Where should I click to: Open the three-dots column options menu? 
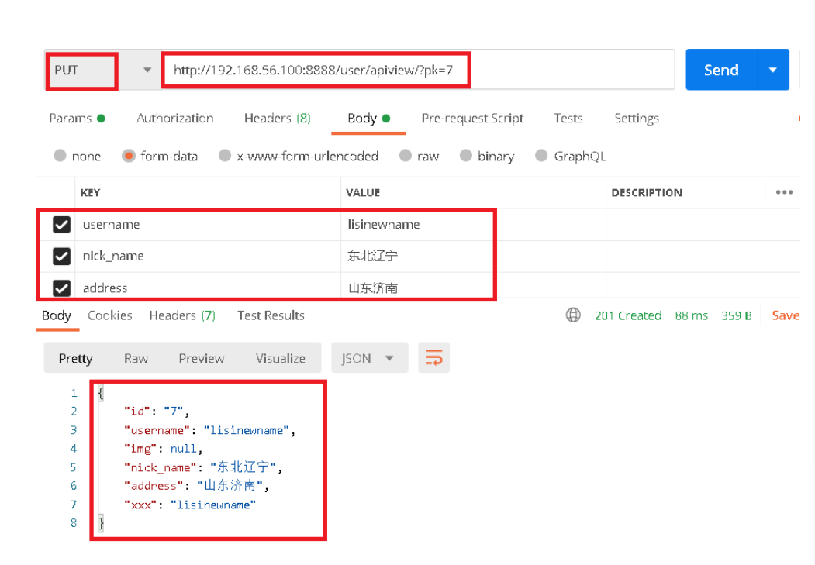pos(784,192)
